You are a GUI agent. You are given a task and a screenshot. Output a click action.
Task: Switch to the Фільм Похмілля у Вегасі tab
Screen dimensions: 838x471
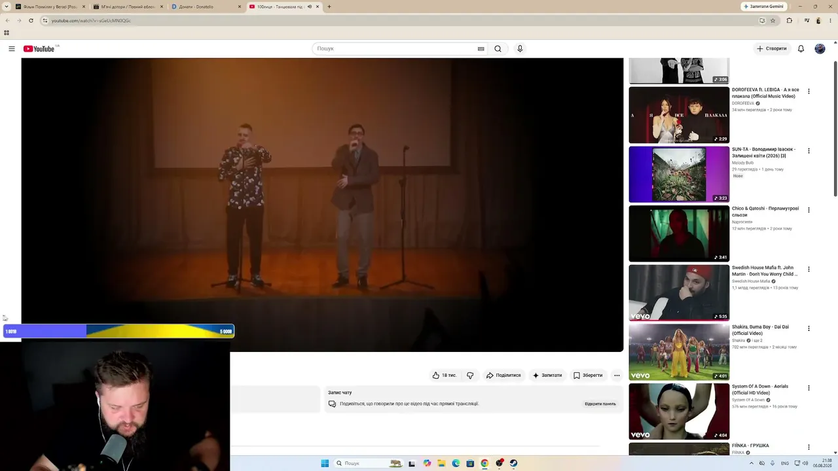pyautogui.click(x=50, y=7)
